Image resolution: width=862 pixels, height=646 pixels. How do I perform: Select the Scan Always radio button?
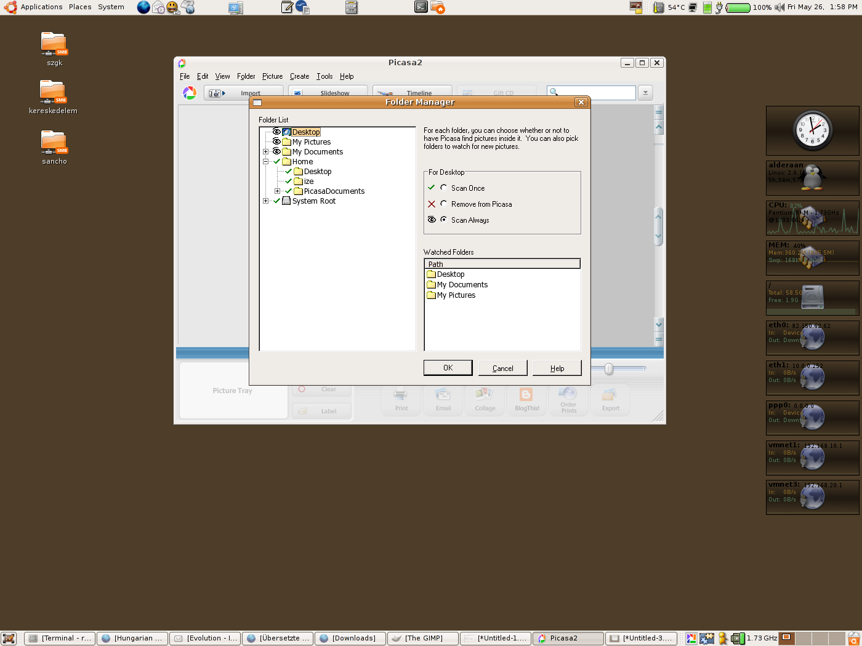point(443,220)
